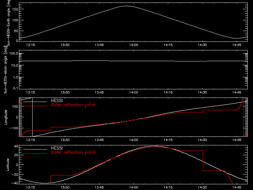Click white HESSI legend line in Latitude plot

[35, 149]
